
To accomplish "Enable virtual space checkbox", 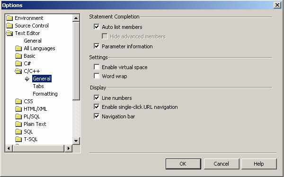I will (97, 67).
